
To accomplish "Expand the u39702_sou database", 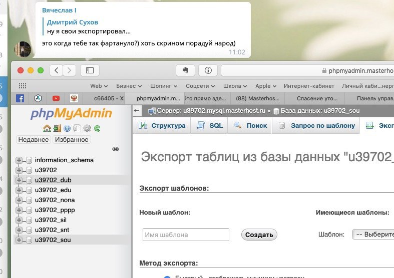I will tap(19, 240).
